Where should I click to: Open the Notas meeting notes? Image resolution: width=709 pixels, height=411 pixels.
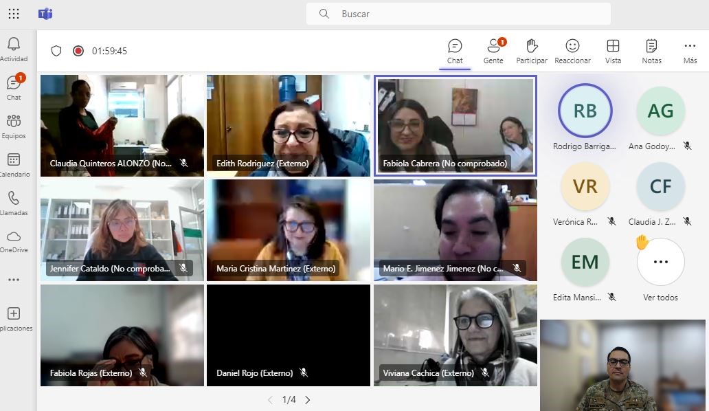[651, 52]
